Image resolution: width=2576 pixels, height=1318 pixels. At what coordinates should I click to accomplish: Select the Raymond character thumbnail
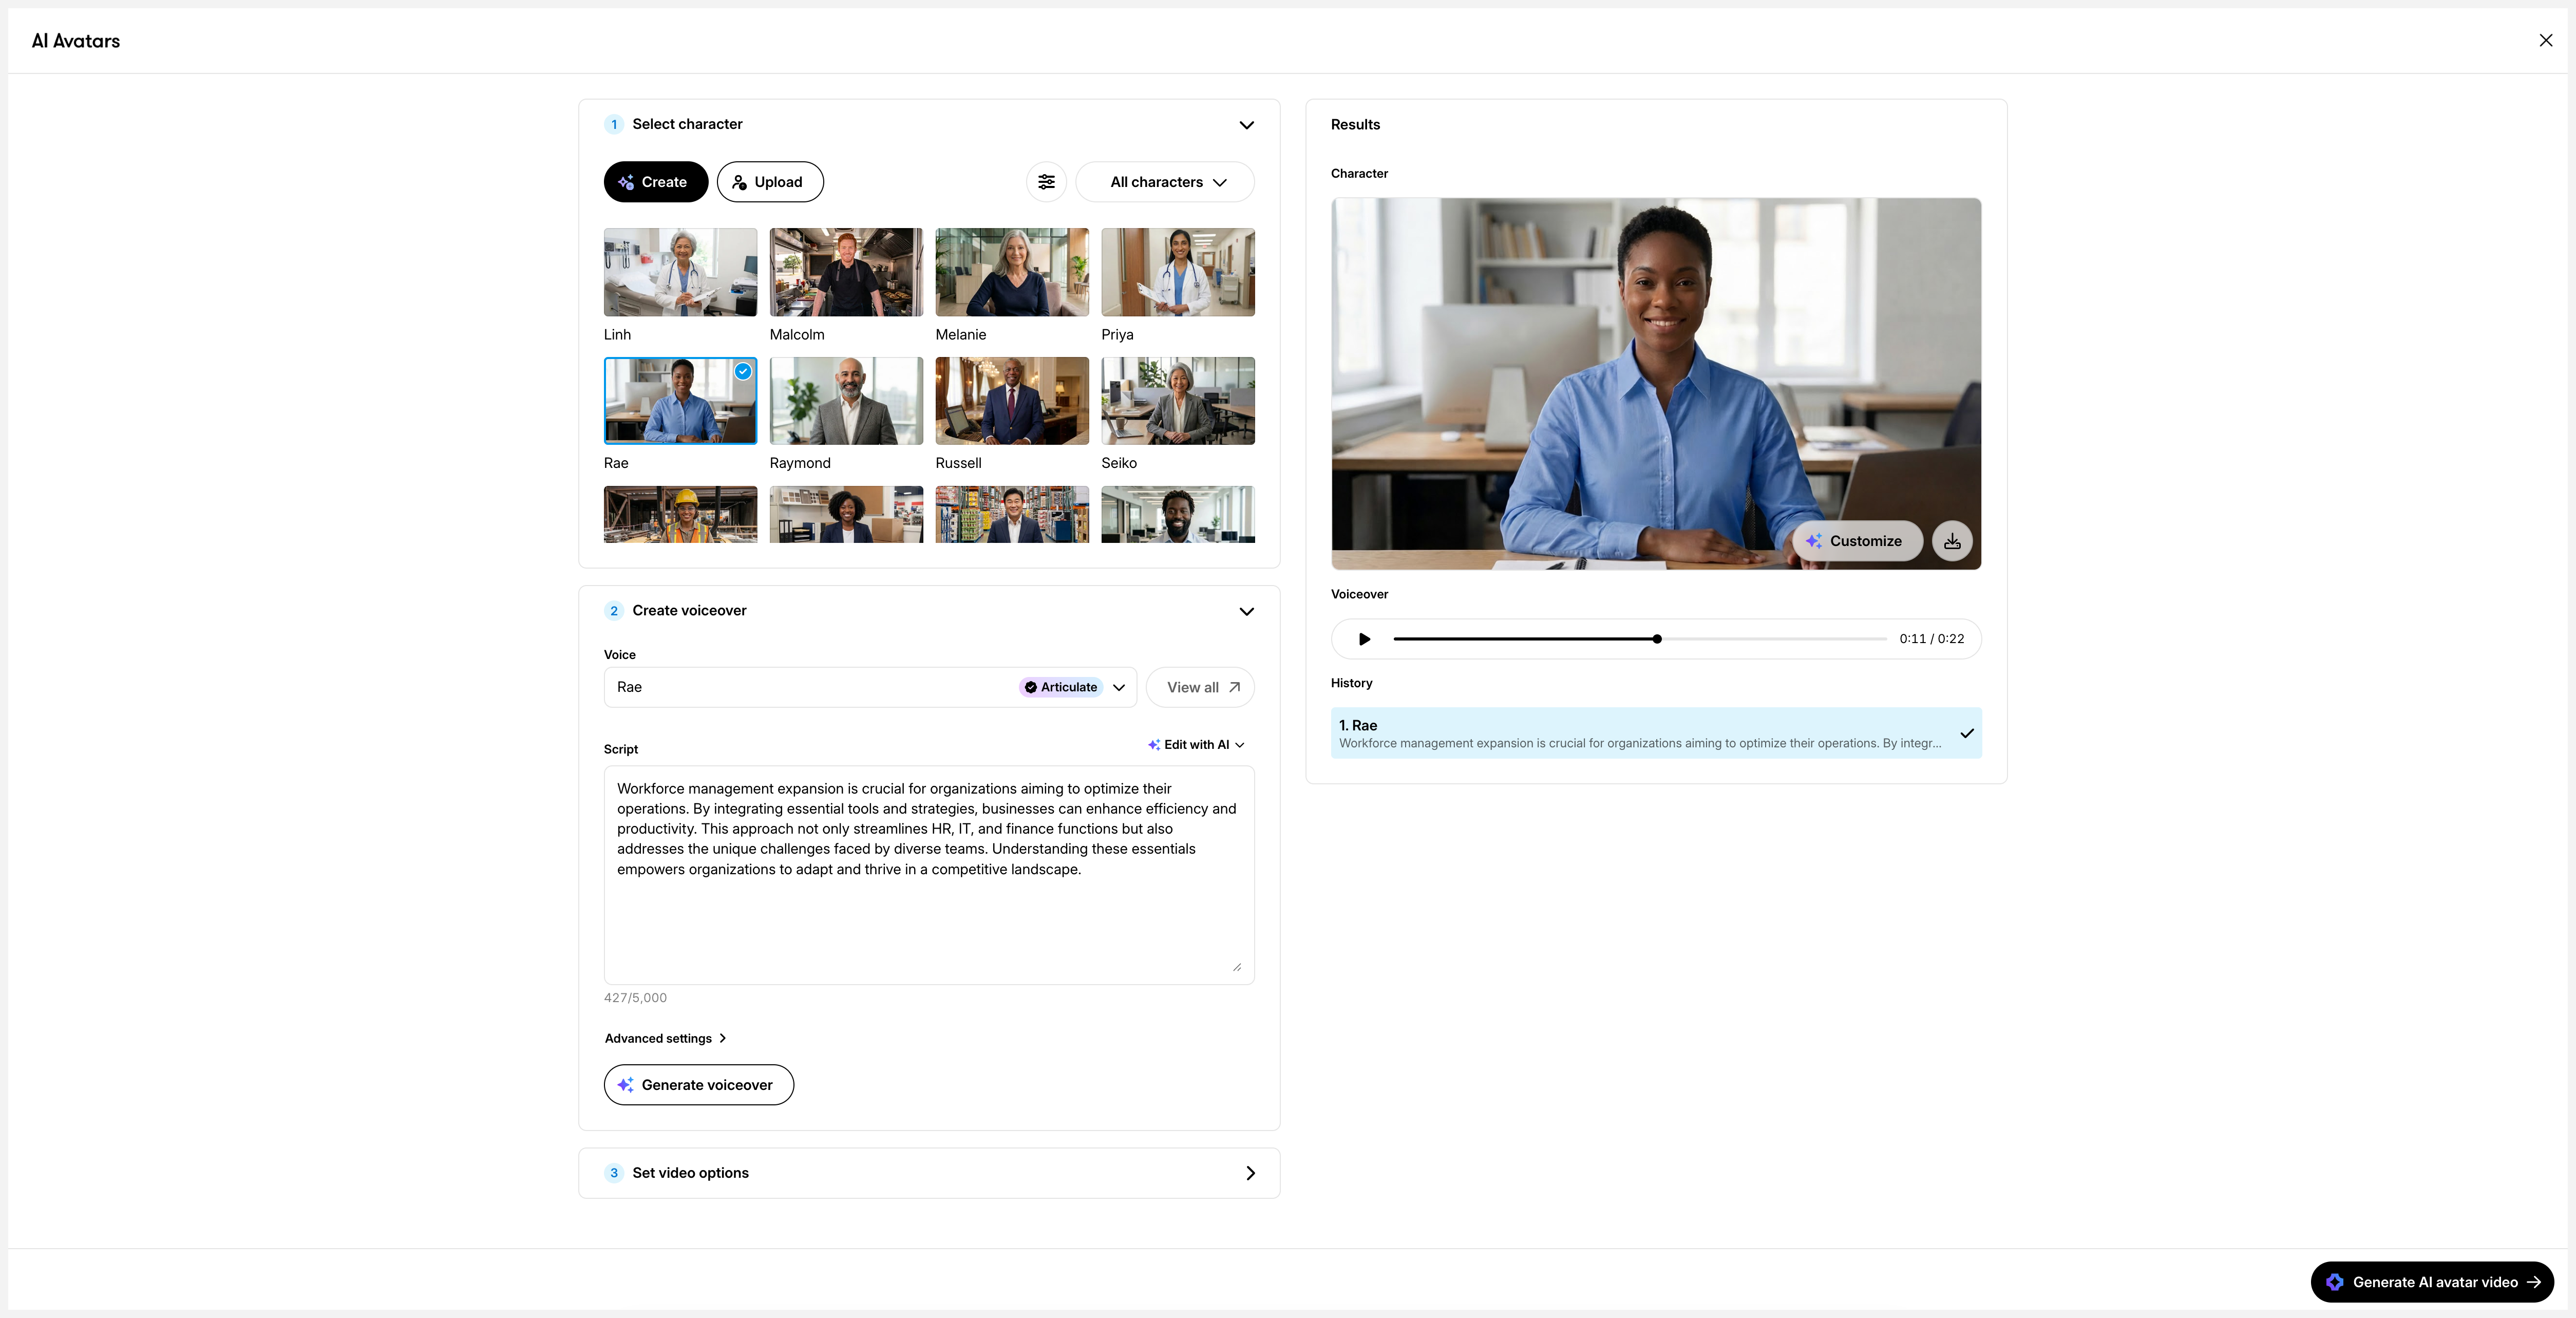[x=846, y=400]
